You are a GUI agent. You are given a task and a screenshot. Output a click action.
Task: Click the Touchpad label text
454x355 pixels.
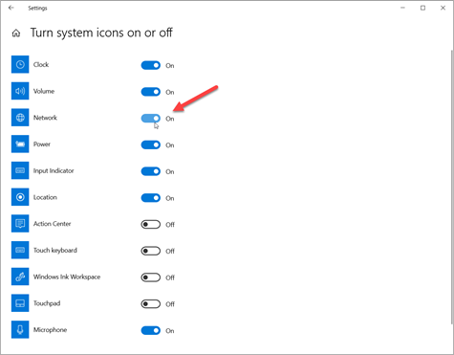[47, 303]
